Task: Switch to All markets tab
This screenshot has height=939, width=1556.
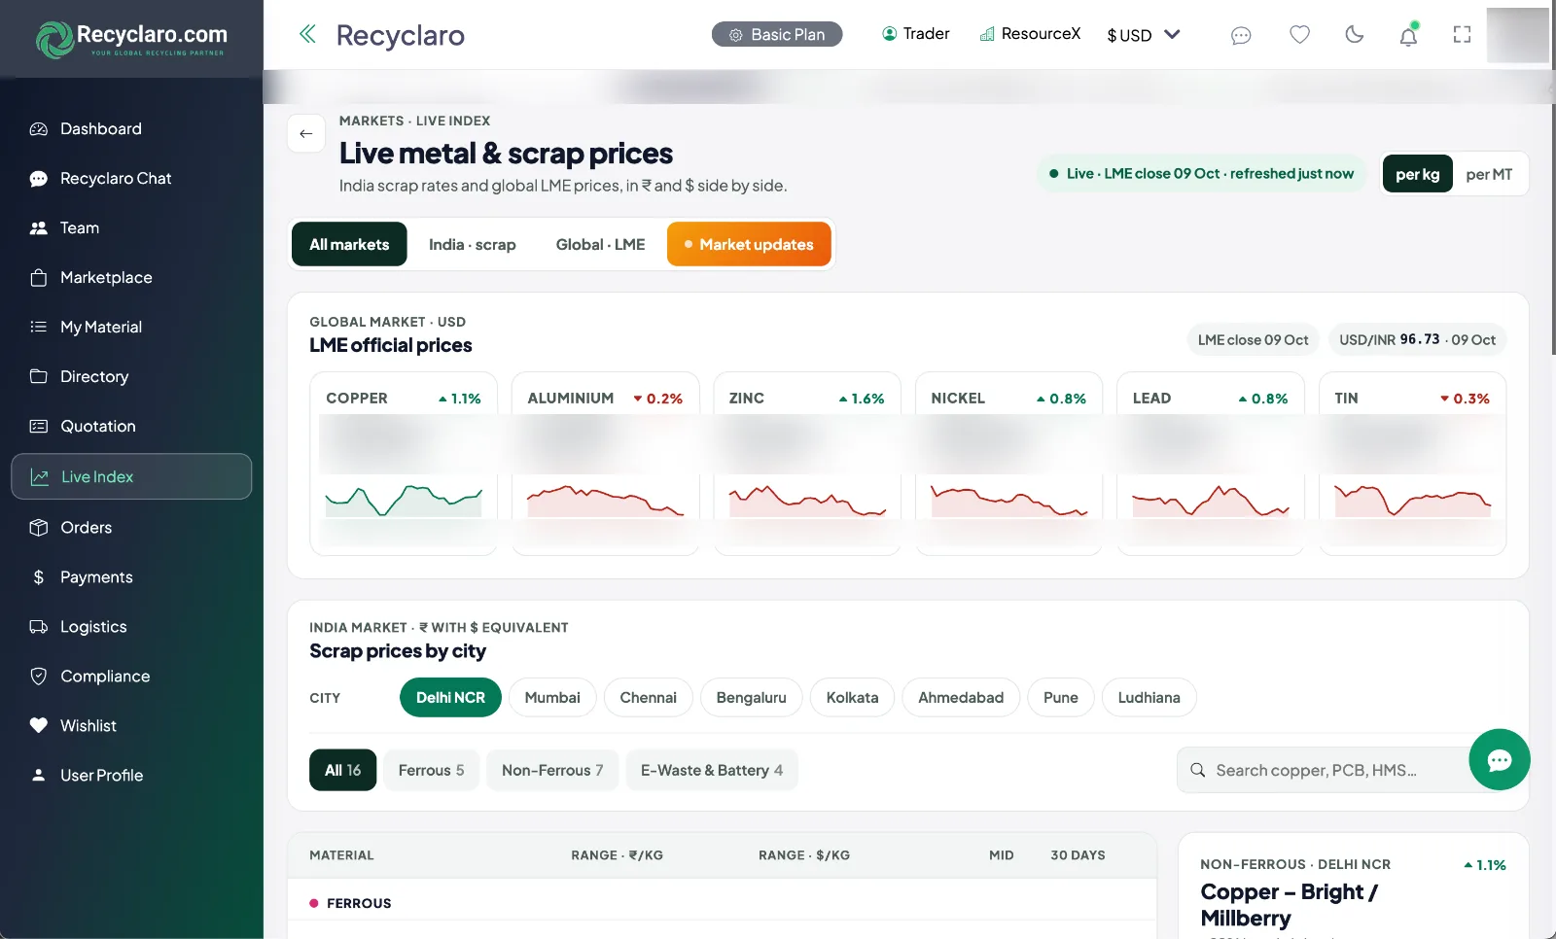Action: pos(349,244)
